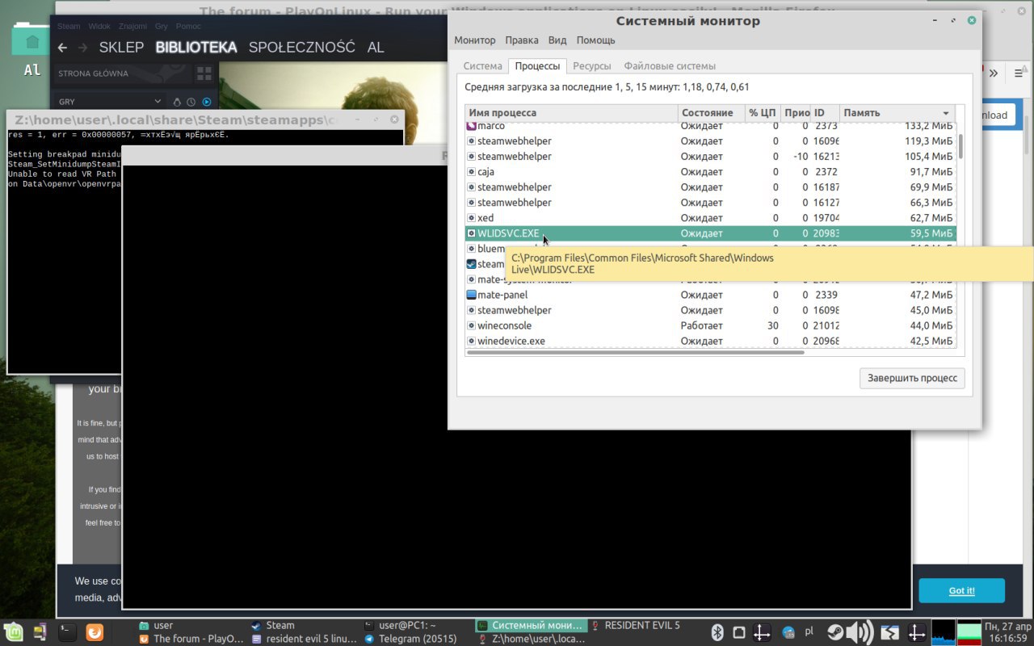Open the Монитор menu in system monitor
This screenshot has width=1034, height=646.
click(475, 40)
